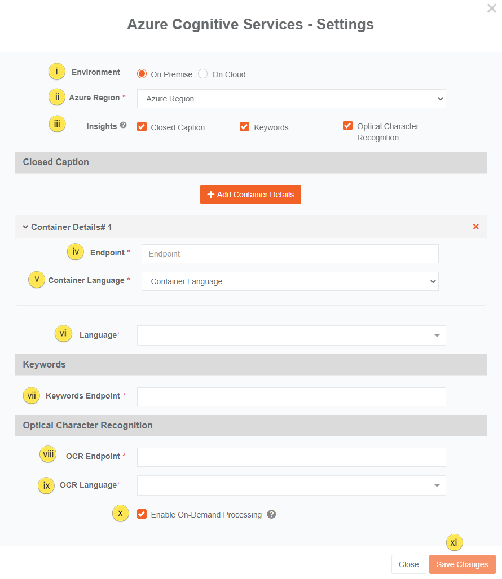Open the Azure Region dropdown
502x579 pixels.
tap(291, 99)
